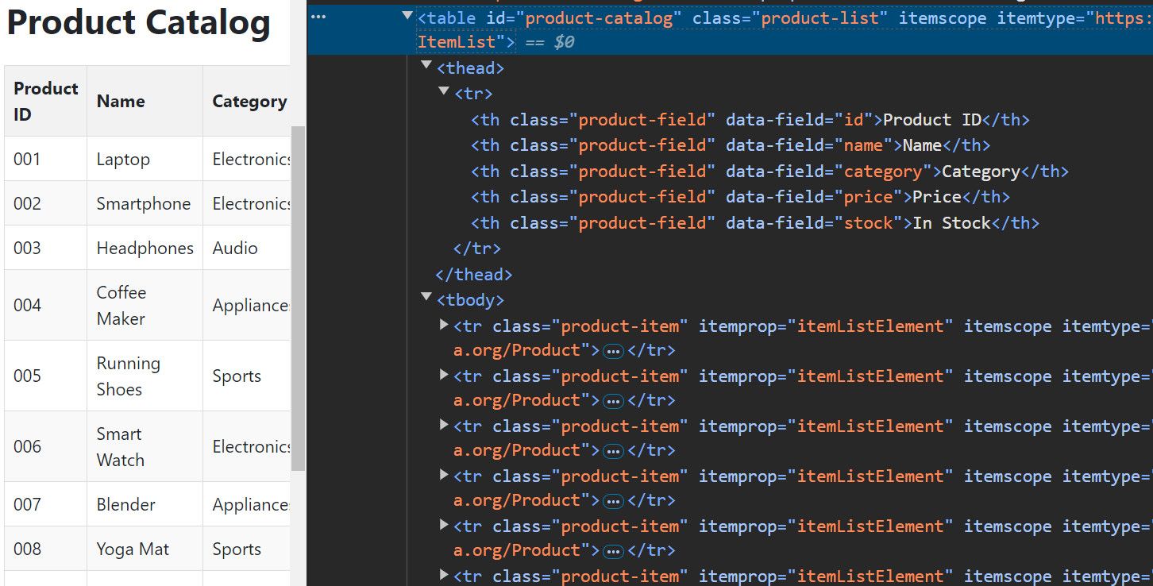The height and width of the screenshot is (586, 1153).
Task: Click the Smart Watch name cell
Action: [145, 446]
